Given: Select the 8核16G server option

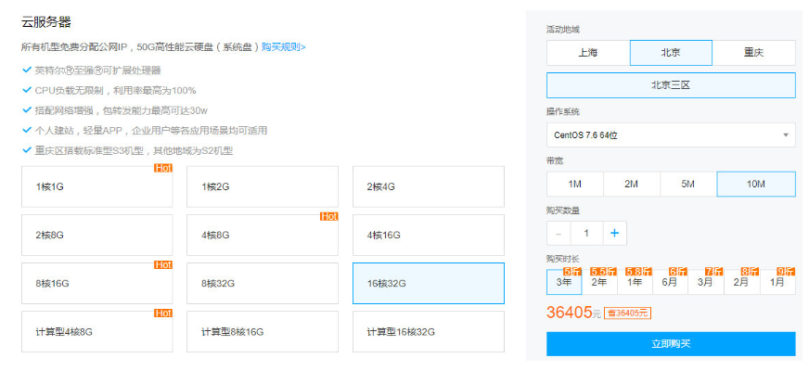Looking at the screenshot, I should (97, 283).
